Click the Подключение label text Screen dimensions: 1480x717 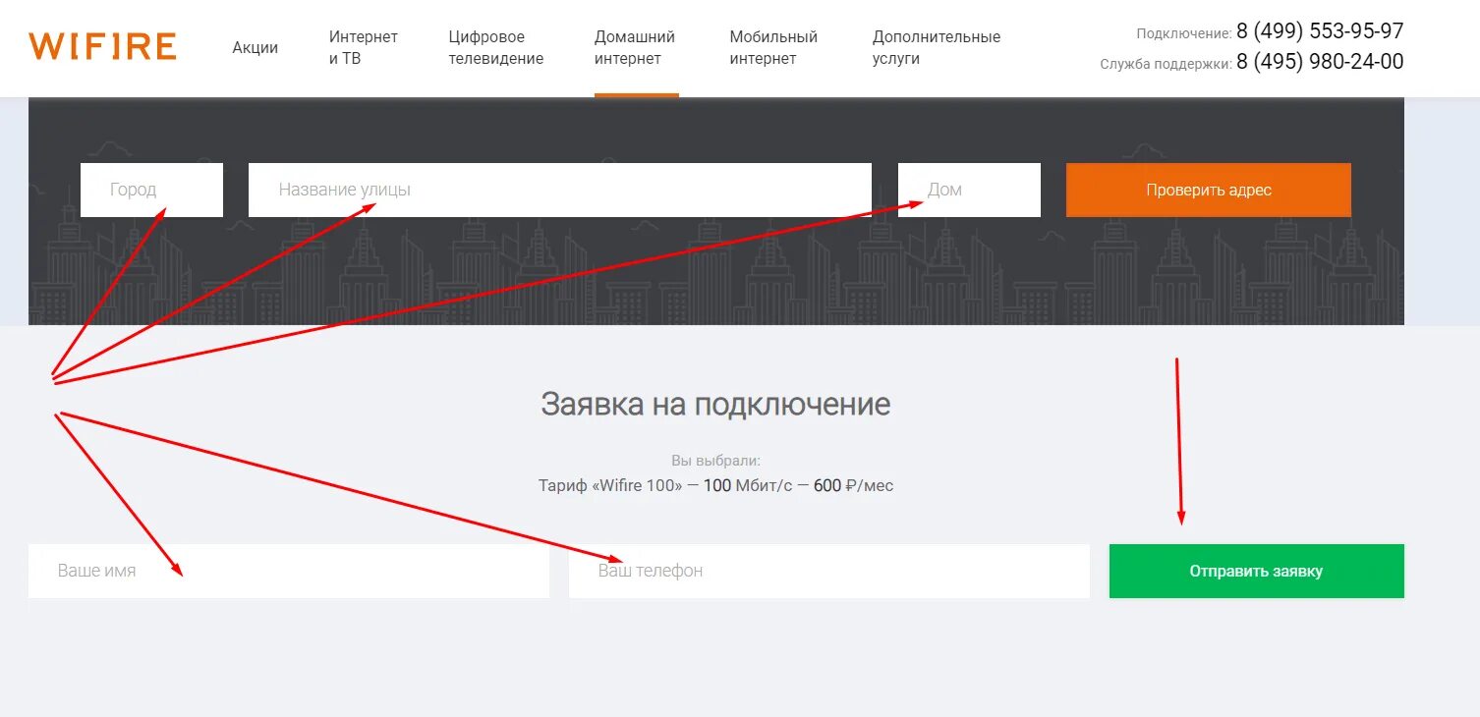pyautogui.click(x=1183, y=33)
